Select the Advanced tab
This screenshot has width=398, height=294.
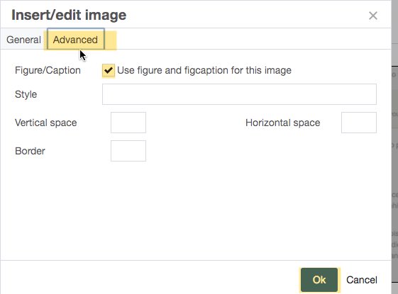[75, 40]
